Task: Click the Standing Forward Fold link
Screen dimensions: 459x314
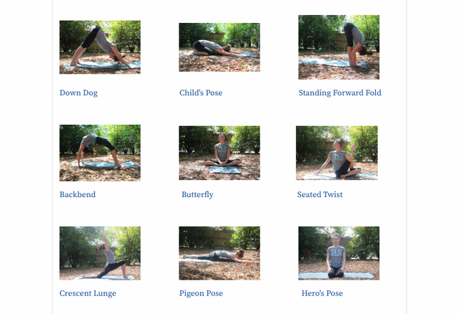Action: tap(340, 92)
